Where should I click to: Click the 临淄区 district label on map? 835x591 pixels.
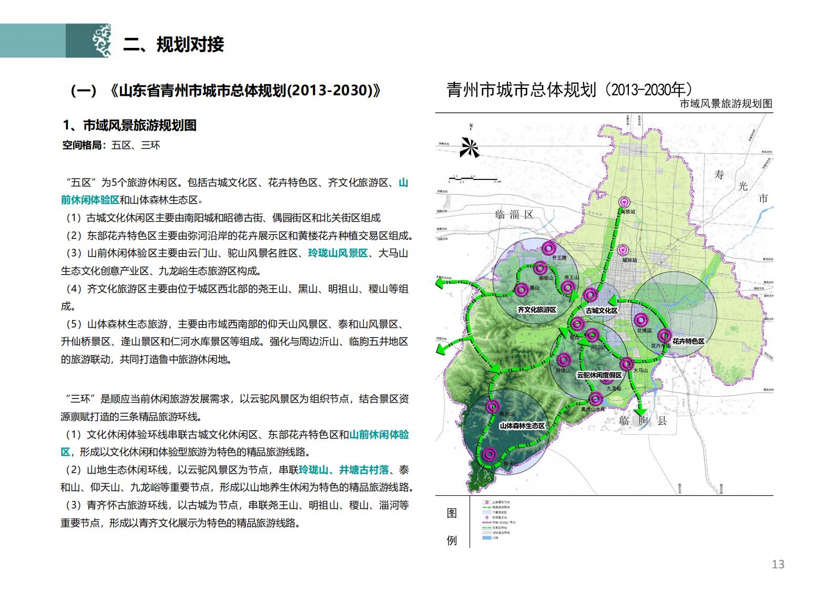[x=514, y=214]
